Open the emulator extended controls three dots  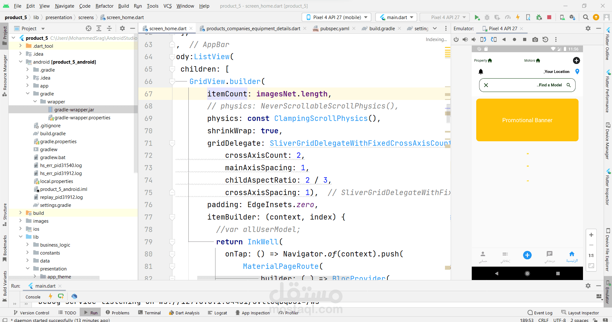click(556, 39)
